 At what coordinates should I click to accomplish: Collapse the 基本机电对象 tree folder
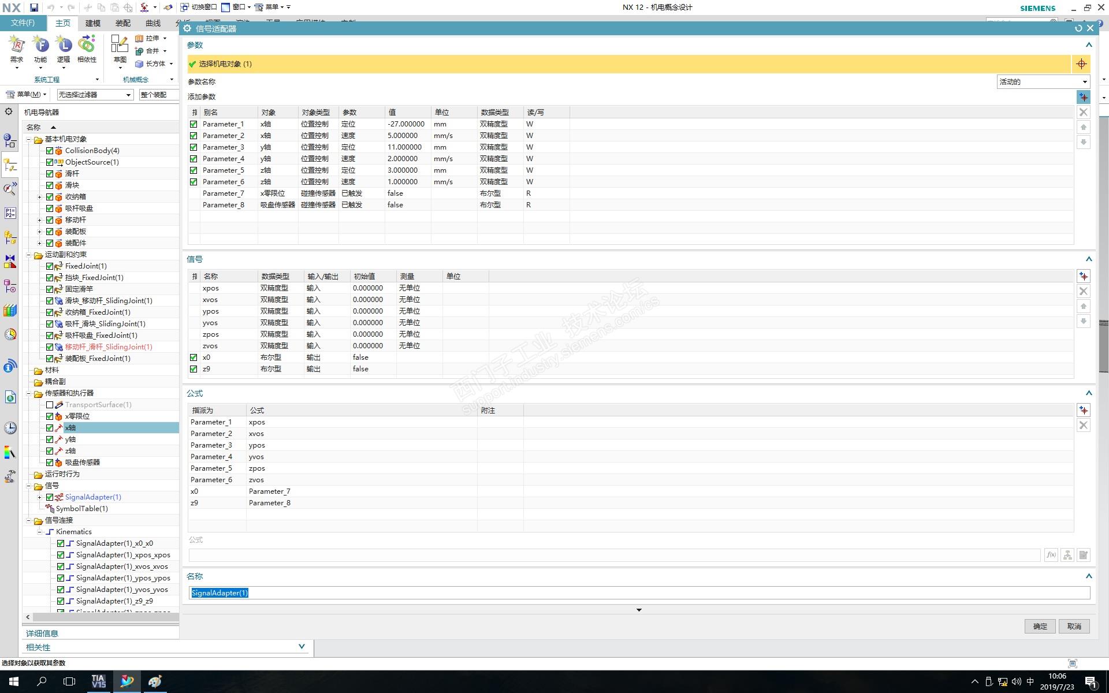tap(28, 139)
